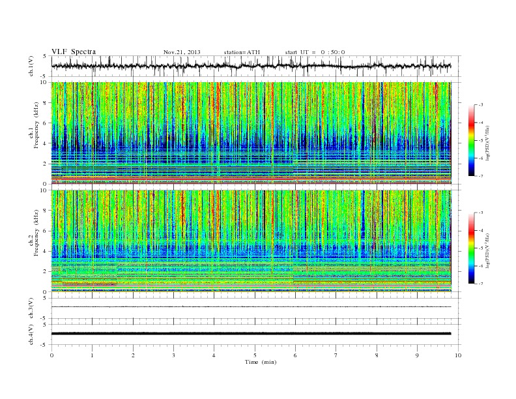Click the time axis tick label "5"
The height and width of the screenshot is (399, 516).
255,355
